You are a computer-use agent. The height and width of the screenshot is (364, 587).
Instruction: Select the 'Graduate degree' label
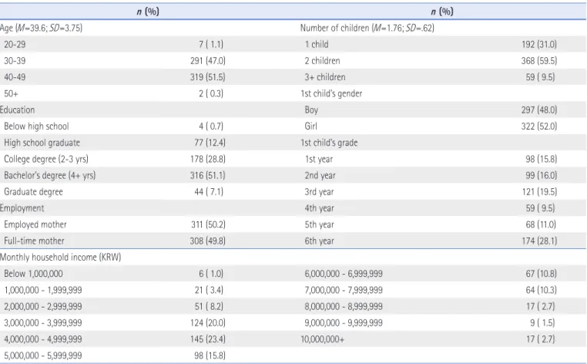coord(33,192)
